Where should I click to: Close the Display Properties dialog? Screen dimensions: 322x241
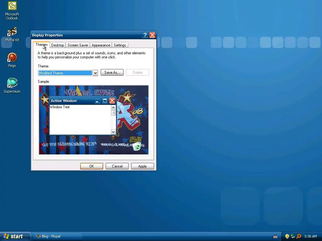point(152,35)
